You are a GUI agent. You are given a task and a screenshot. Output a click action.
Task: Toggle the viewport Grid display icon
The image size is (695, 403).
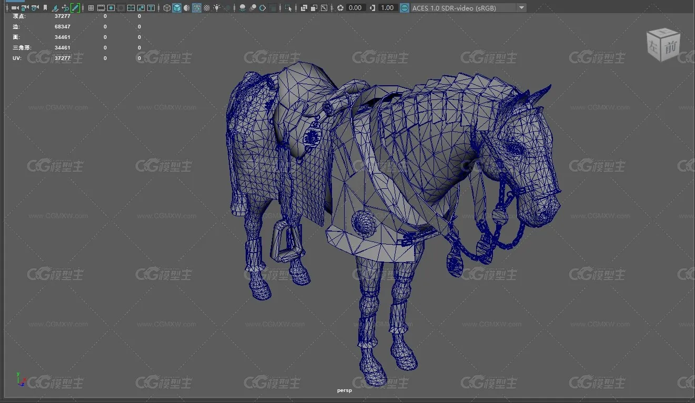(91, 8)
